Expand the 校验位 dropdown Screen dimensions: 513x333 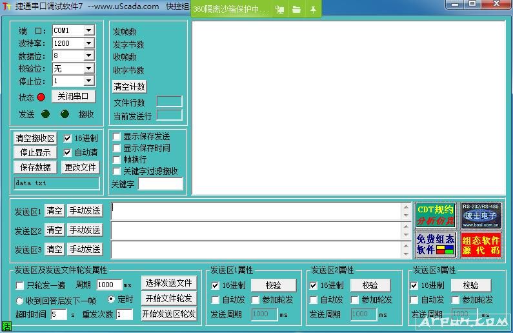click(x=89, y=68)
